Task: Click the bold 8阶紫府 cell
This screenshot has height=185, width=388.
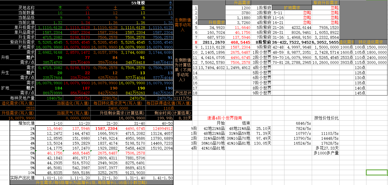Action: pos(261,42)
